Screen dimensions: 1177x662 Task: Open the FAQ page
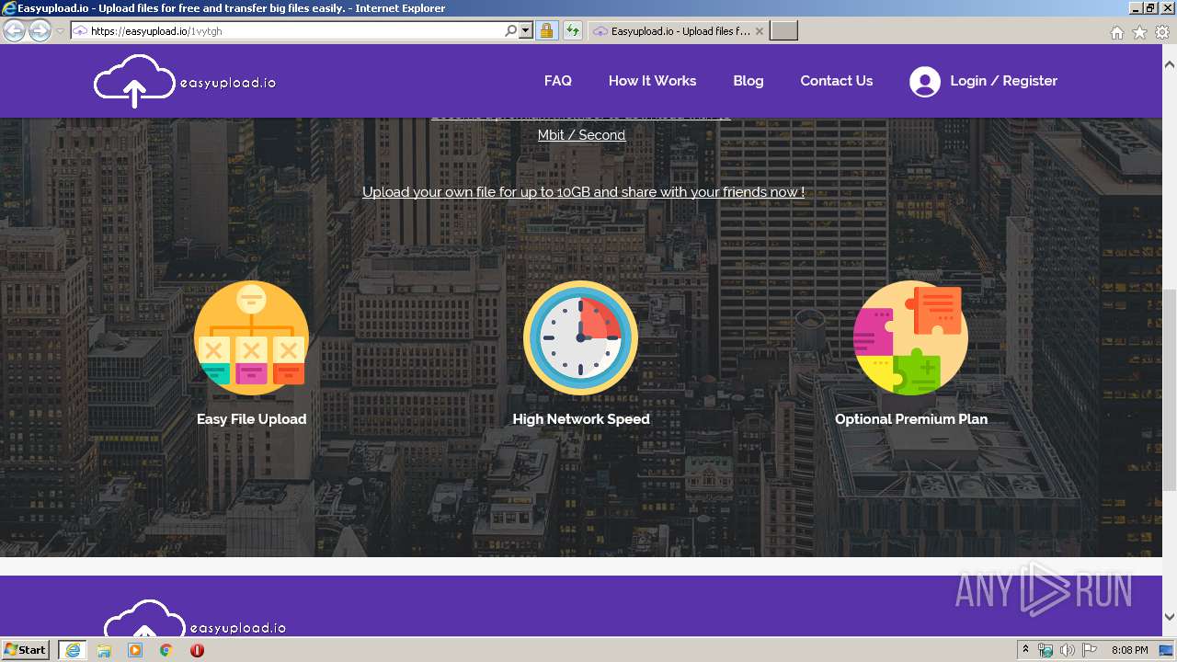tap(558, 81)
